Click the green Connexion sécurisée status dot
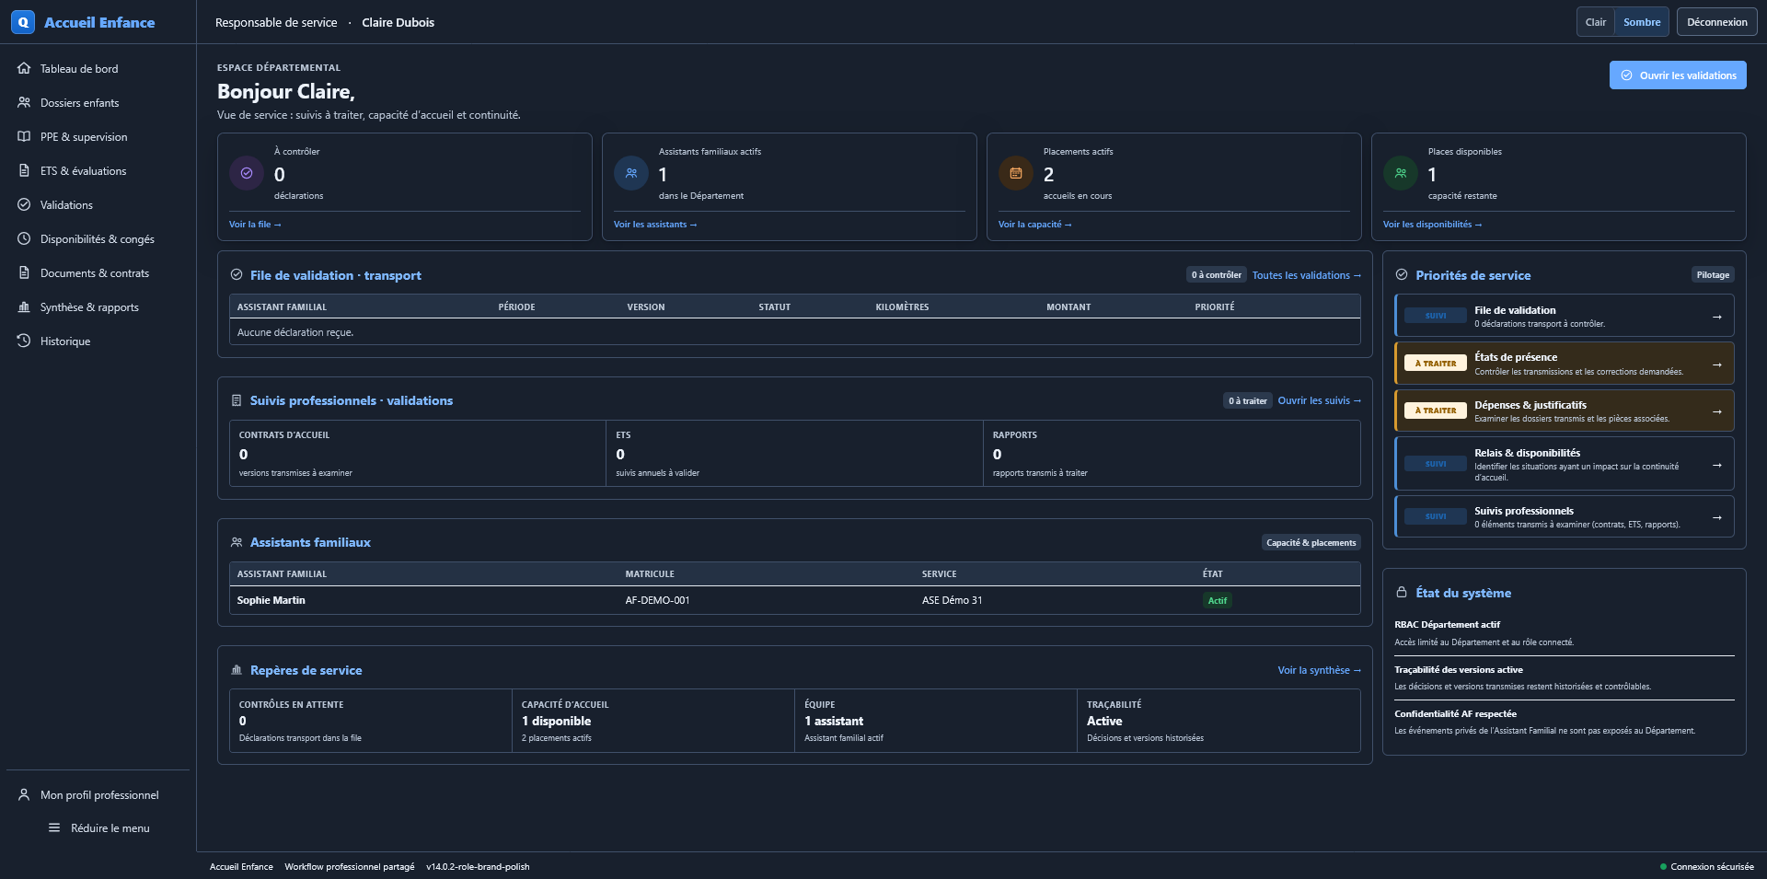1767x879 pixels. point(1663,866)
